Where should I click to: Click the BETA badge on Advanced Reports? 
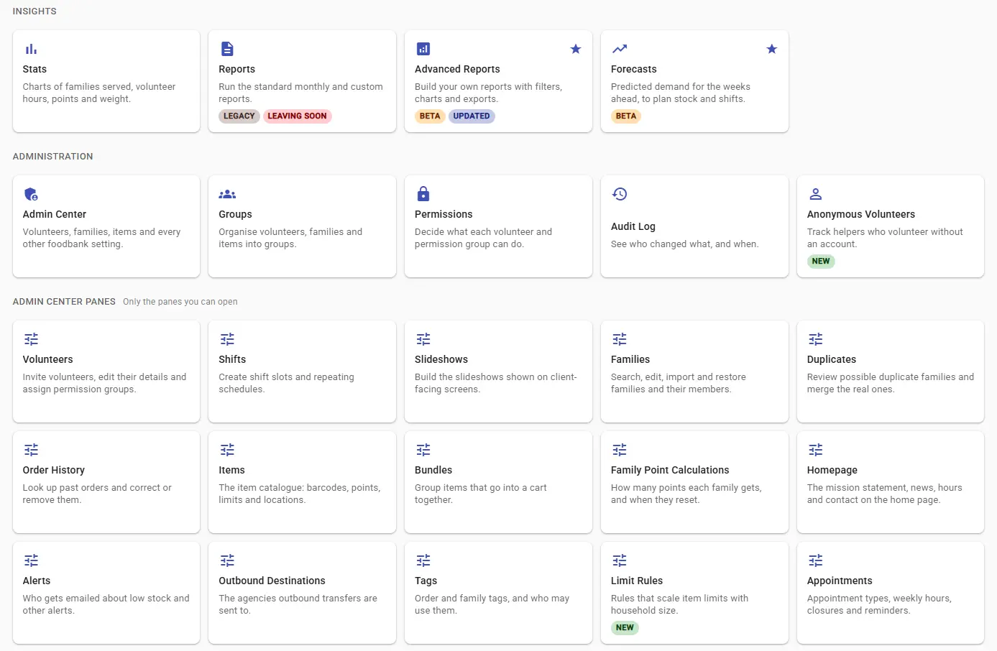coord(430,116)
